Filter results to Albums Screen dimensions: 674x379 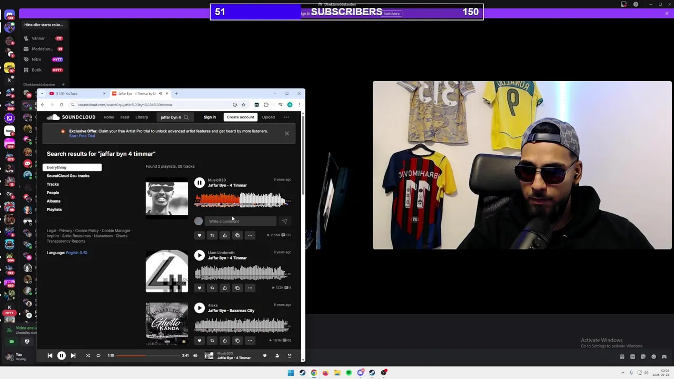click(54, 201)
